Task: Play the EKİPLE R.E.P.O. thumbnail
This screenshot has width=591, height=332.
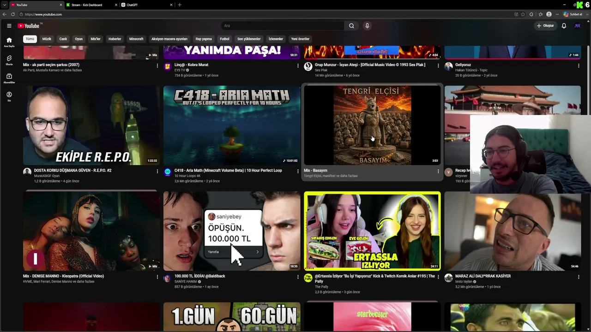Action: click(x=91, y=125)
